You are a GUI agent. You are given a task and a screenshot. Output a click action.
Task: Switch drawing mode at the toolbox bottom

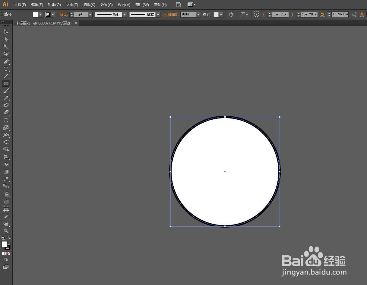(x=6, y=260)
